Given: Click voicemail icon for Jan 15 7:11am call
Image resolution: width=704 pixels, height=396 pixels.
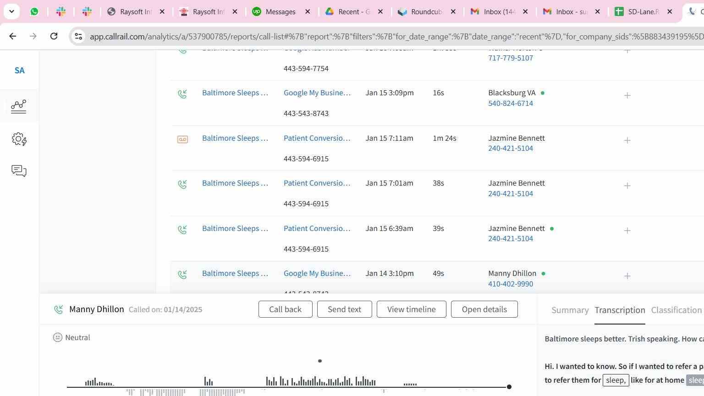Looking at the screenshot, I should pos(182,139).
